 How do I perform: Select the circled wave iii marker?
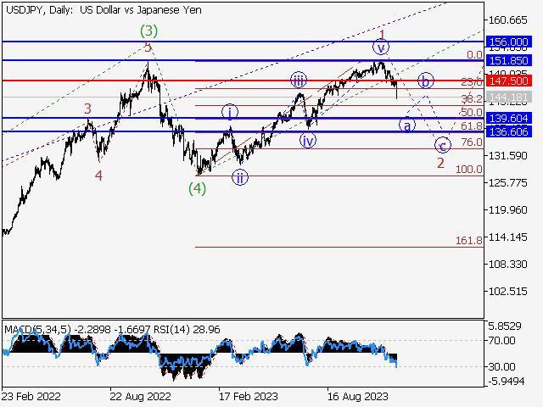pos(299,81)
